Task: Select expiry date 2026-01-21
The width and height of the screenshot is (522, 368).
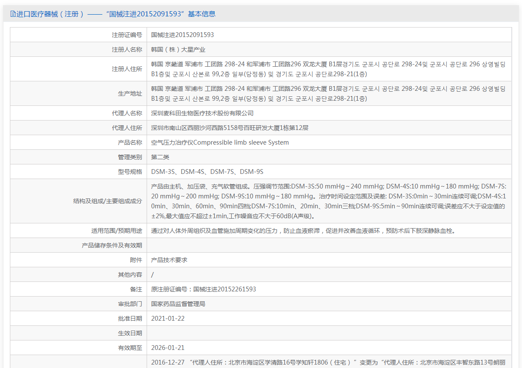Action: 168,348
